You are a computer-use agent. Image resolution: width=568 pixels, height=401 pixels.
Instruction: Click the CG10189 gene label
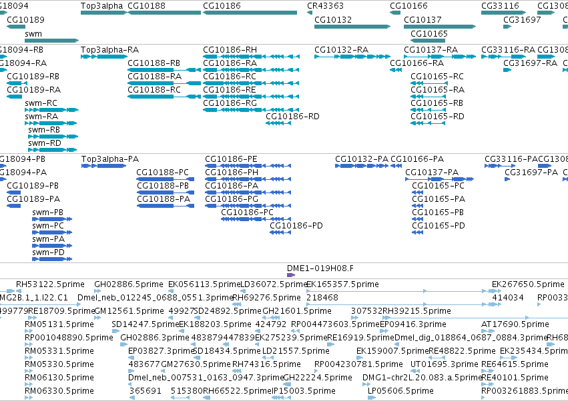[x=26, y=19]
